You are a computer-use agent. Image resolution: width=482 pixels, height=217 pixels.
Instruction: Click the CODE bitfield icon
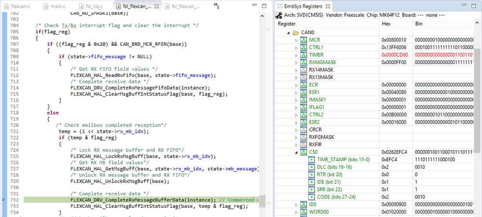tap(312, 197)
